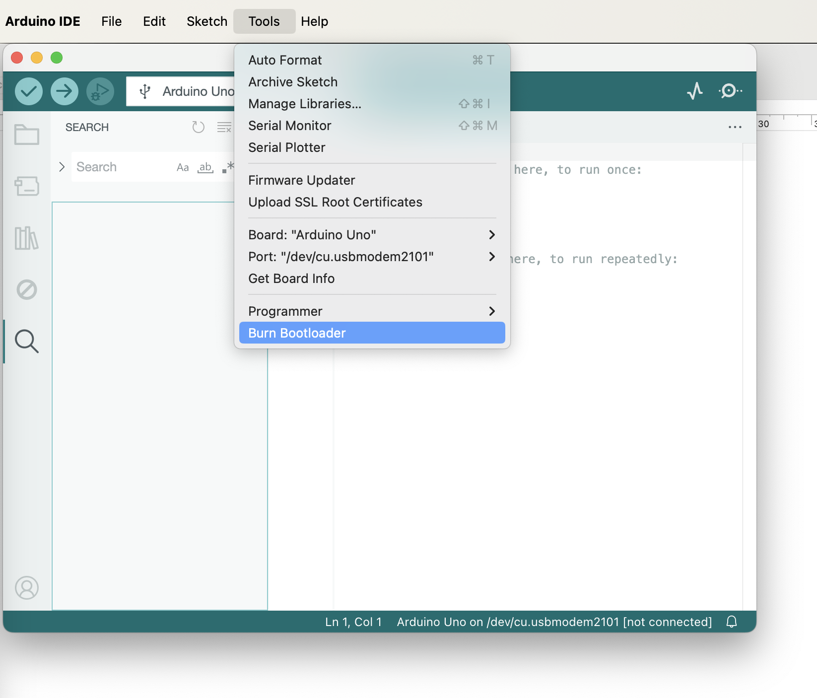This screenshot has height=698, width=817.
Task: Select the Search sidebar icon
Action: click(27, 342)
